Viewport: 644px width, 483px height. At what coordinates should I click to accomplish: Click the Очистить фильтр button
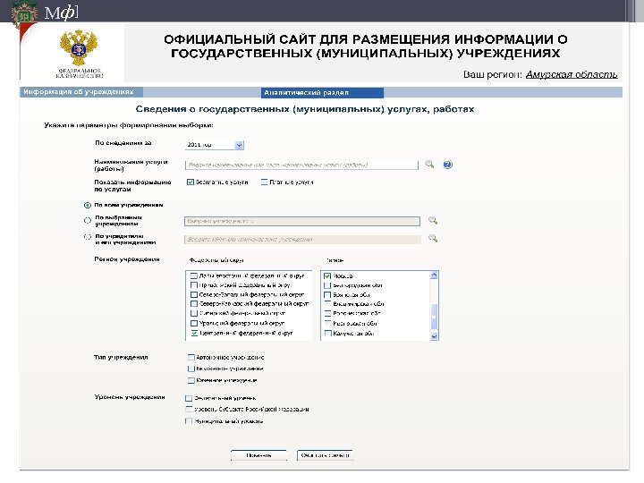pyautogui.click(x=325, y=455)
